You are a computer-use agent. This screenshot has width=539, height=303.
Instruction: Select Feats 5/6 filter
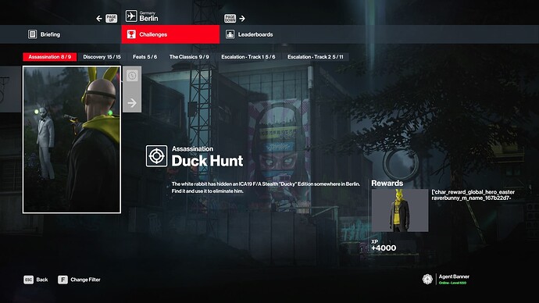[x=145, y=57]
